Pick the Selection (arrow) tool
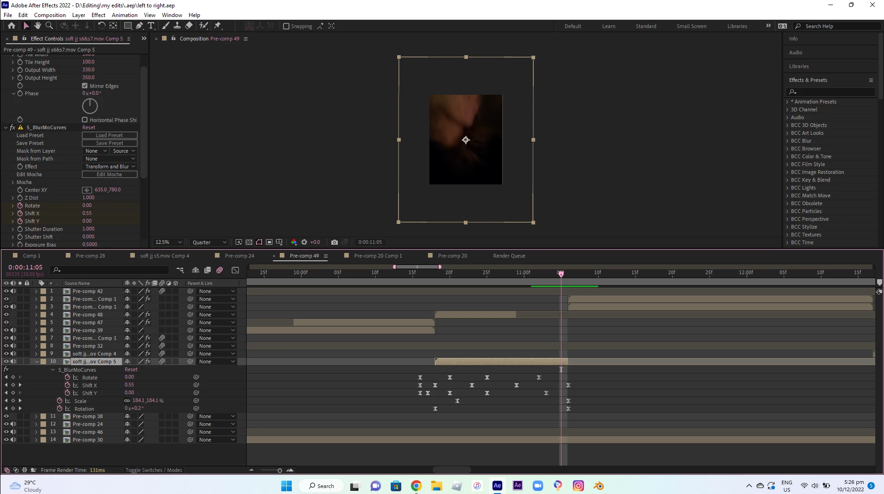 pyautogui.click(x=26, y=26)
